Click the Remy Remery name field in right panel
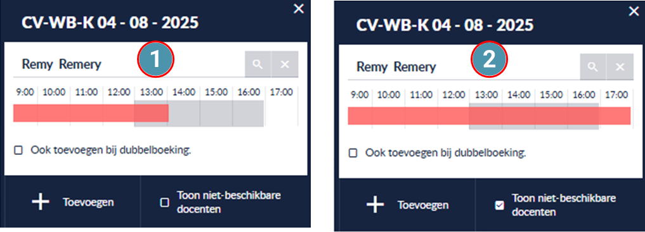Image resolution: width=645 pixels, height=232 pixels. (464, 67)
